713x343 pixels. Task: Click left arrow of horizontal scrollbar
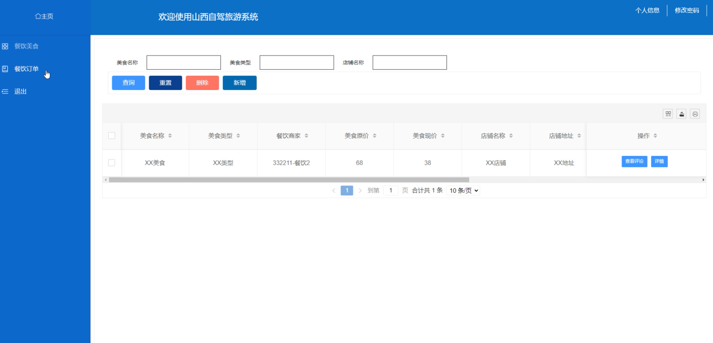[105, 180]
